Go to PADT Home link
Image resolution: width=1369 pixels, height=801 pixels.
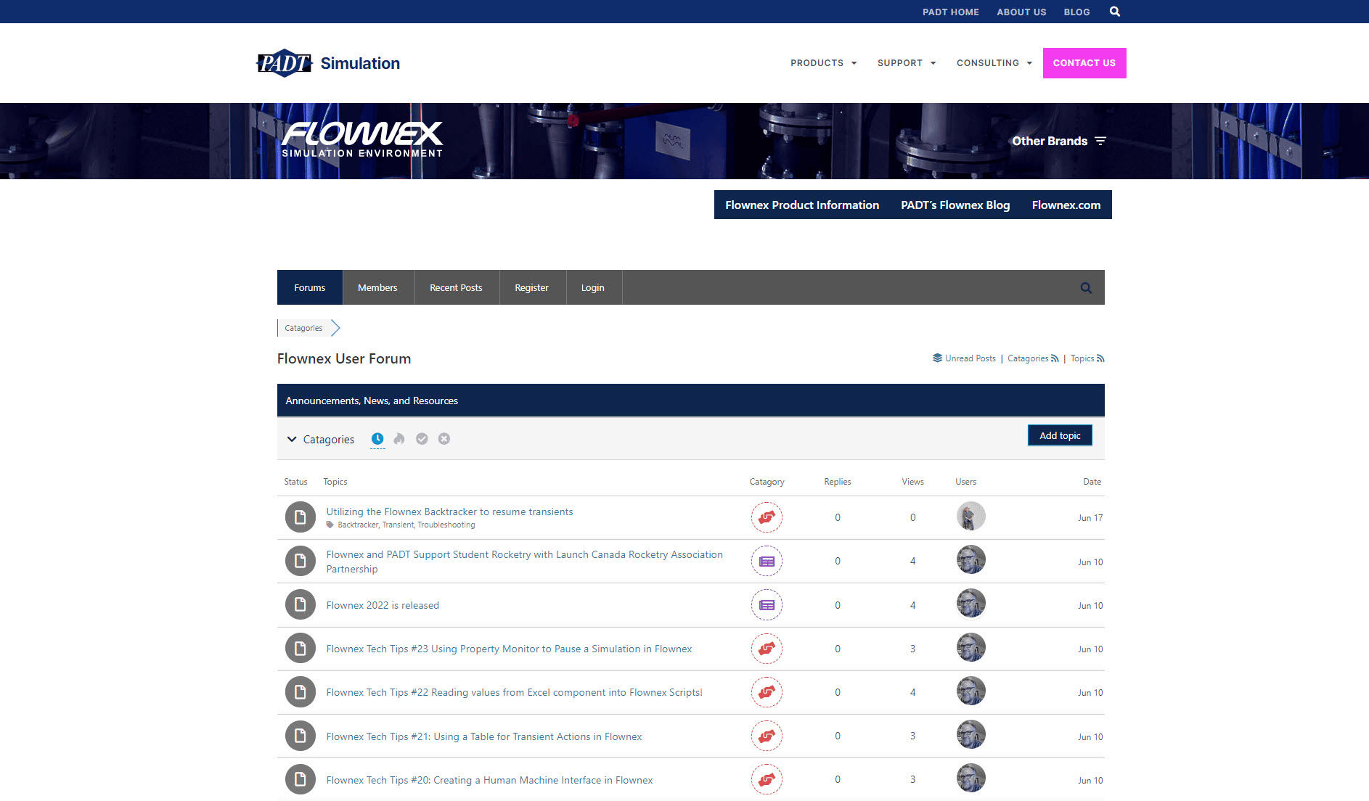951,12
